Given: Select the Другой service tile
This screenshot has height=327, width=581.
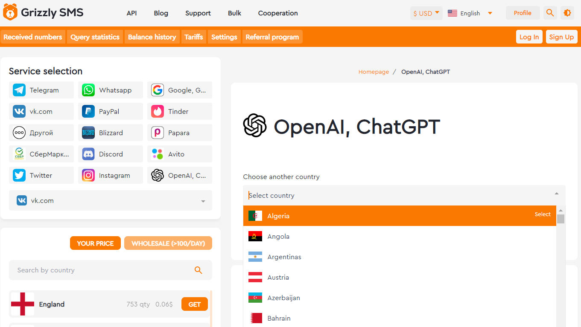Looking at the screenshot, I should coord(41,133).
